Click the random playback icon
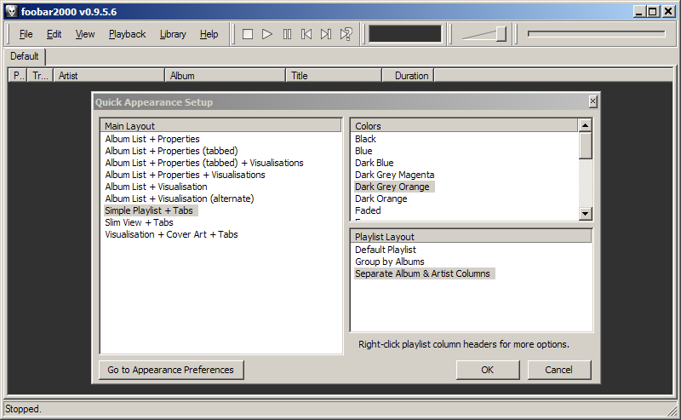 tap(346, 34)
